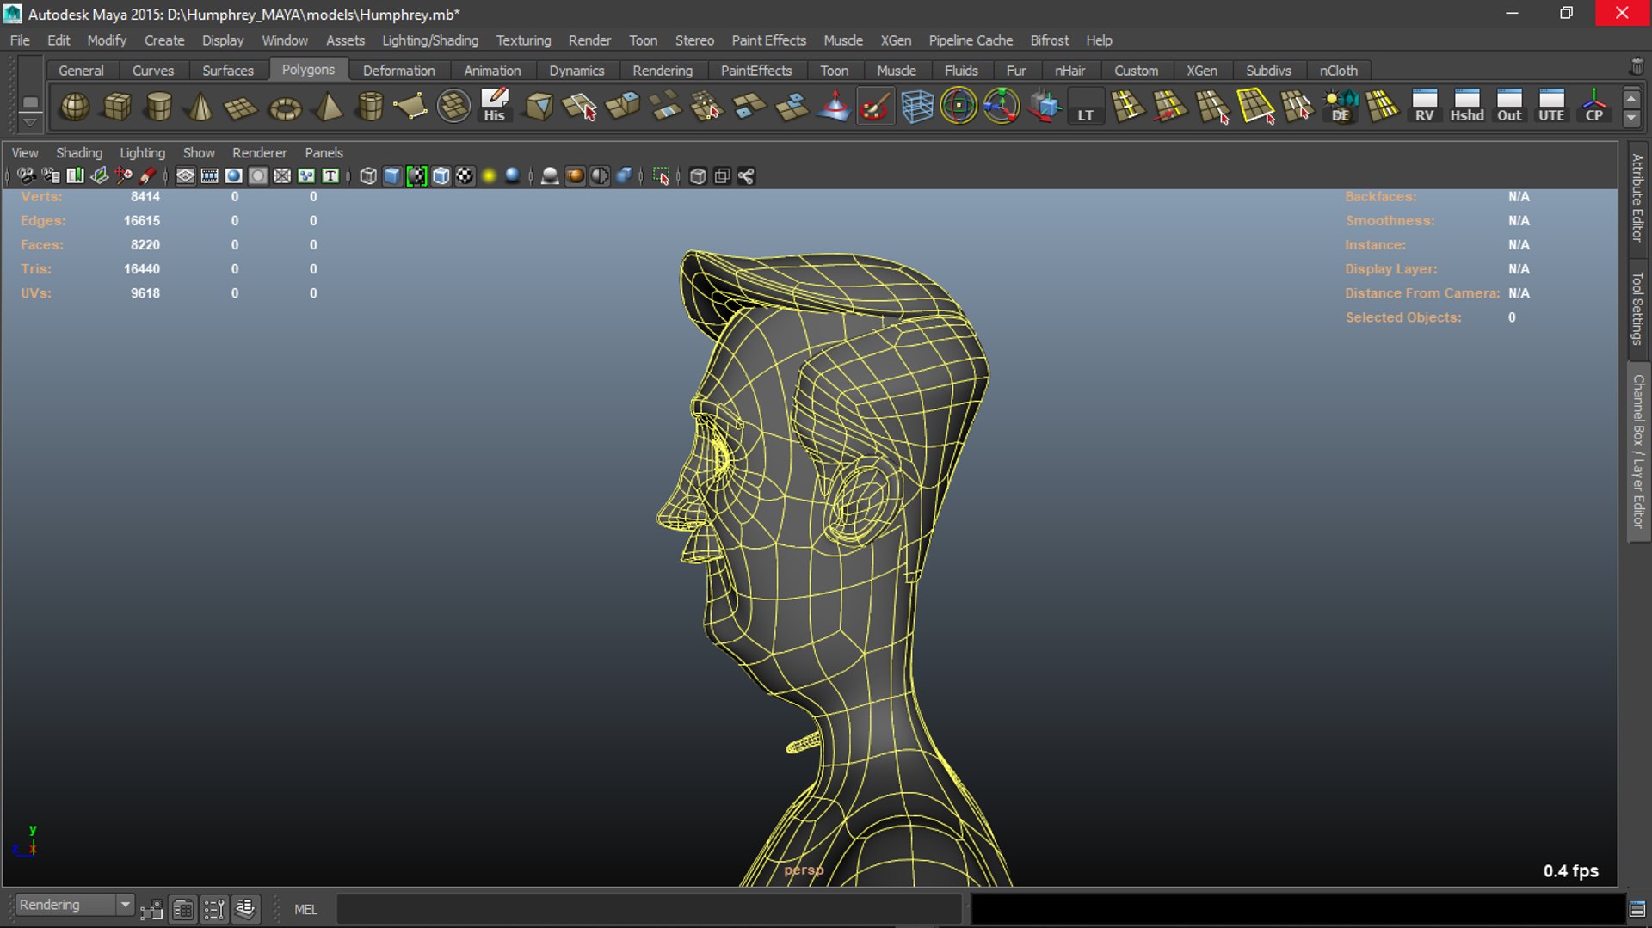Create a polygon sphere from the shelf
1652x928 pixels.
[x=75, y=107]
